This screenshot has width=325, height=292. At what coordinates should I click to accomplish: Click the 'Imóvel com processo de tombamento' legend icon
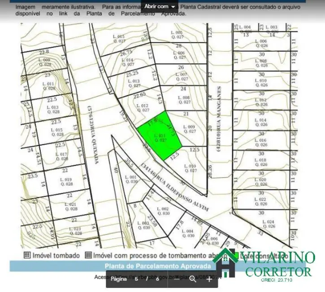coord(88,255)
